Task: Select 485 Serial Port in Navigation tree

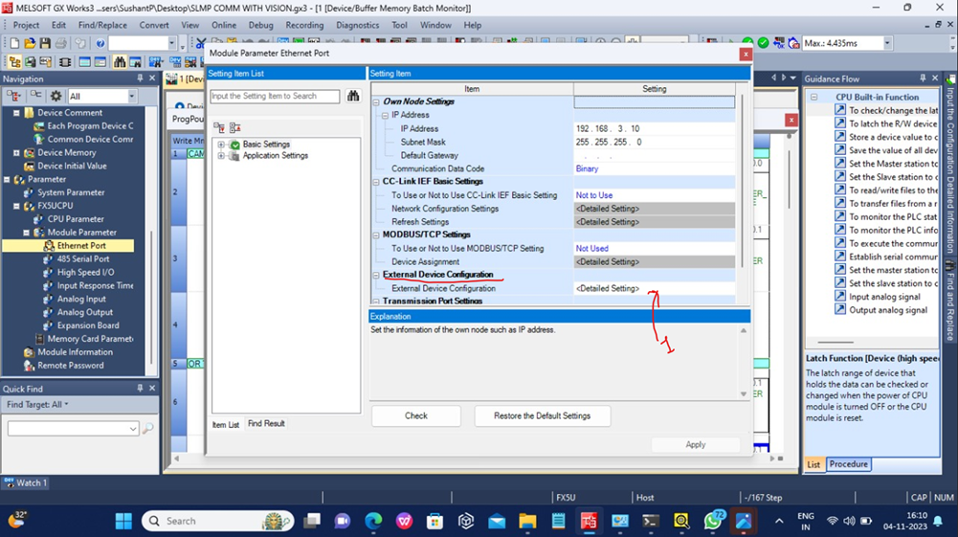Action: (x=83, y=259)
